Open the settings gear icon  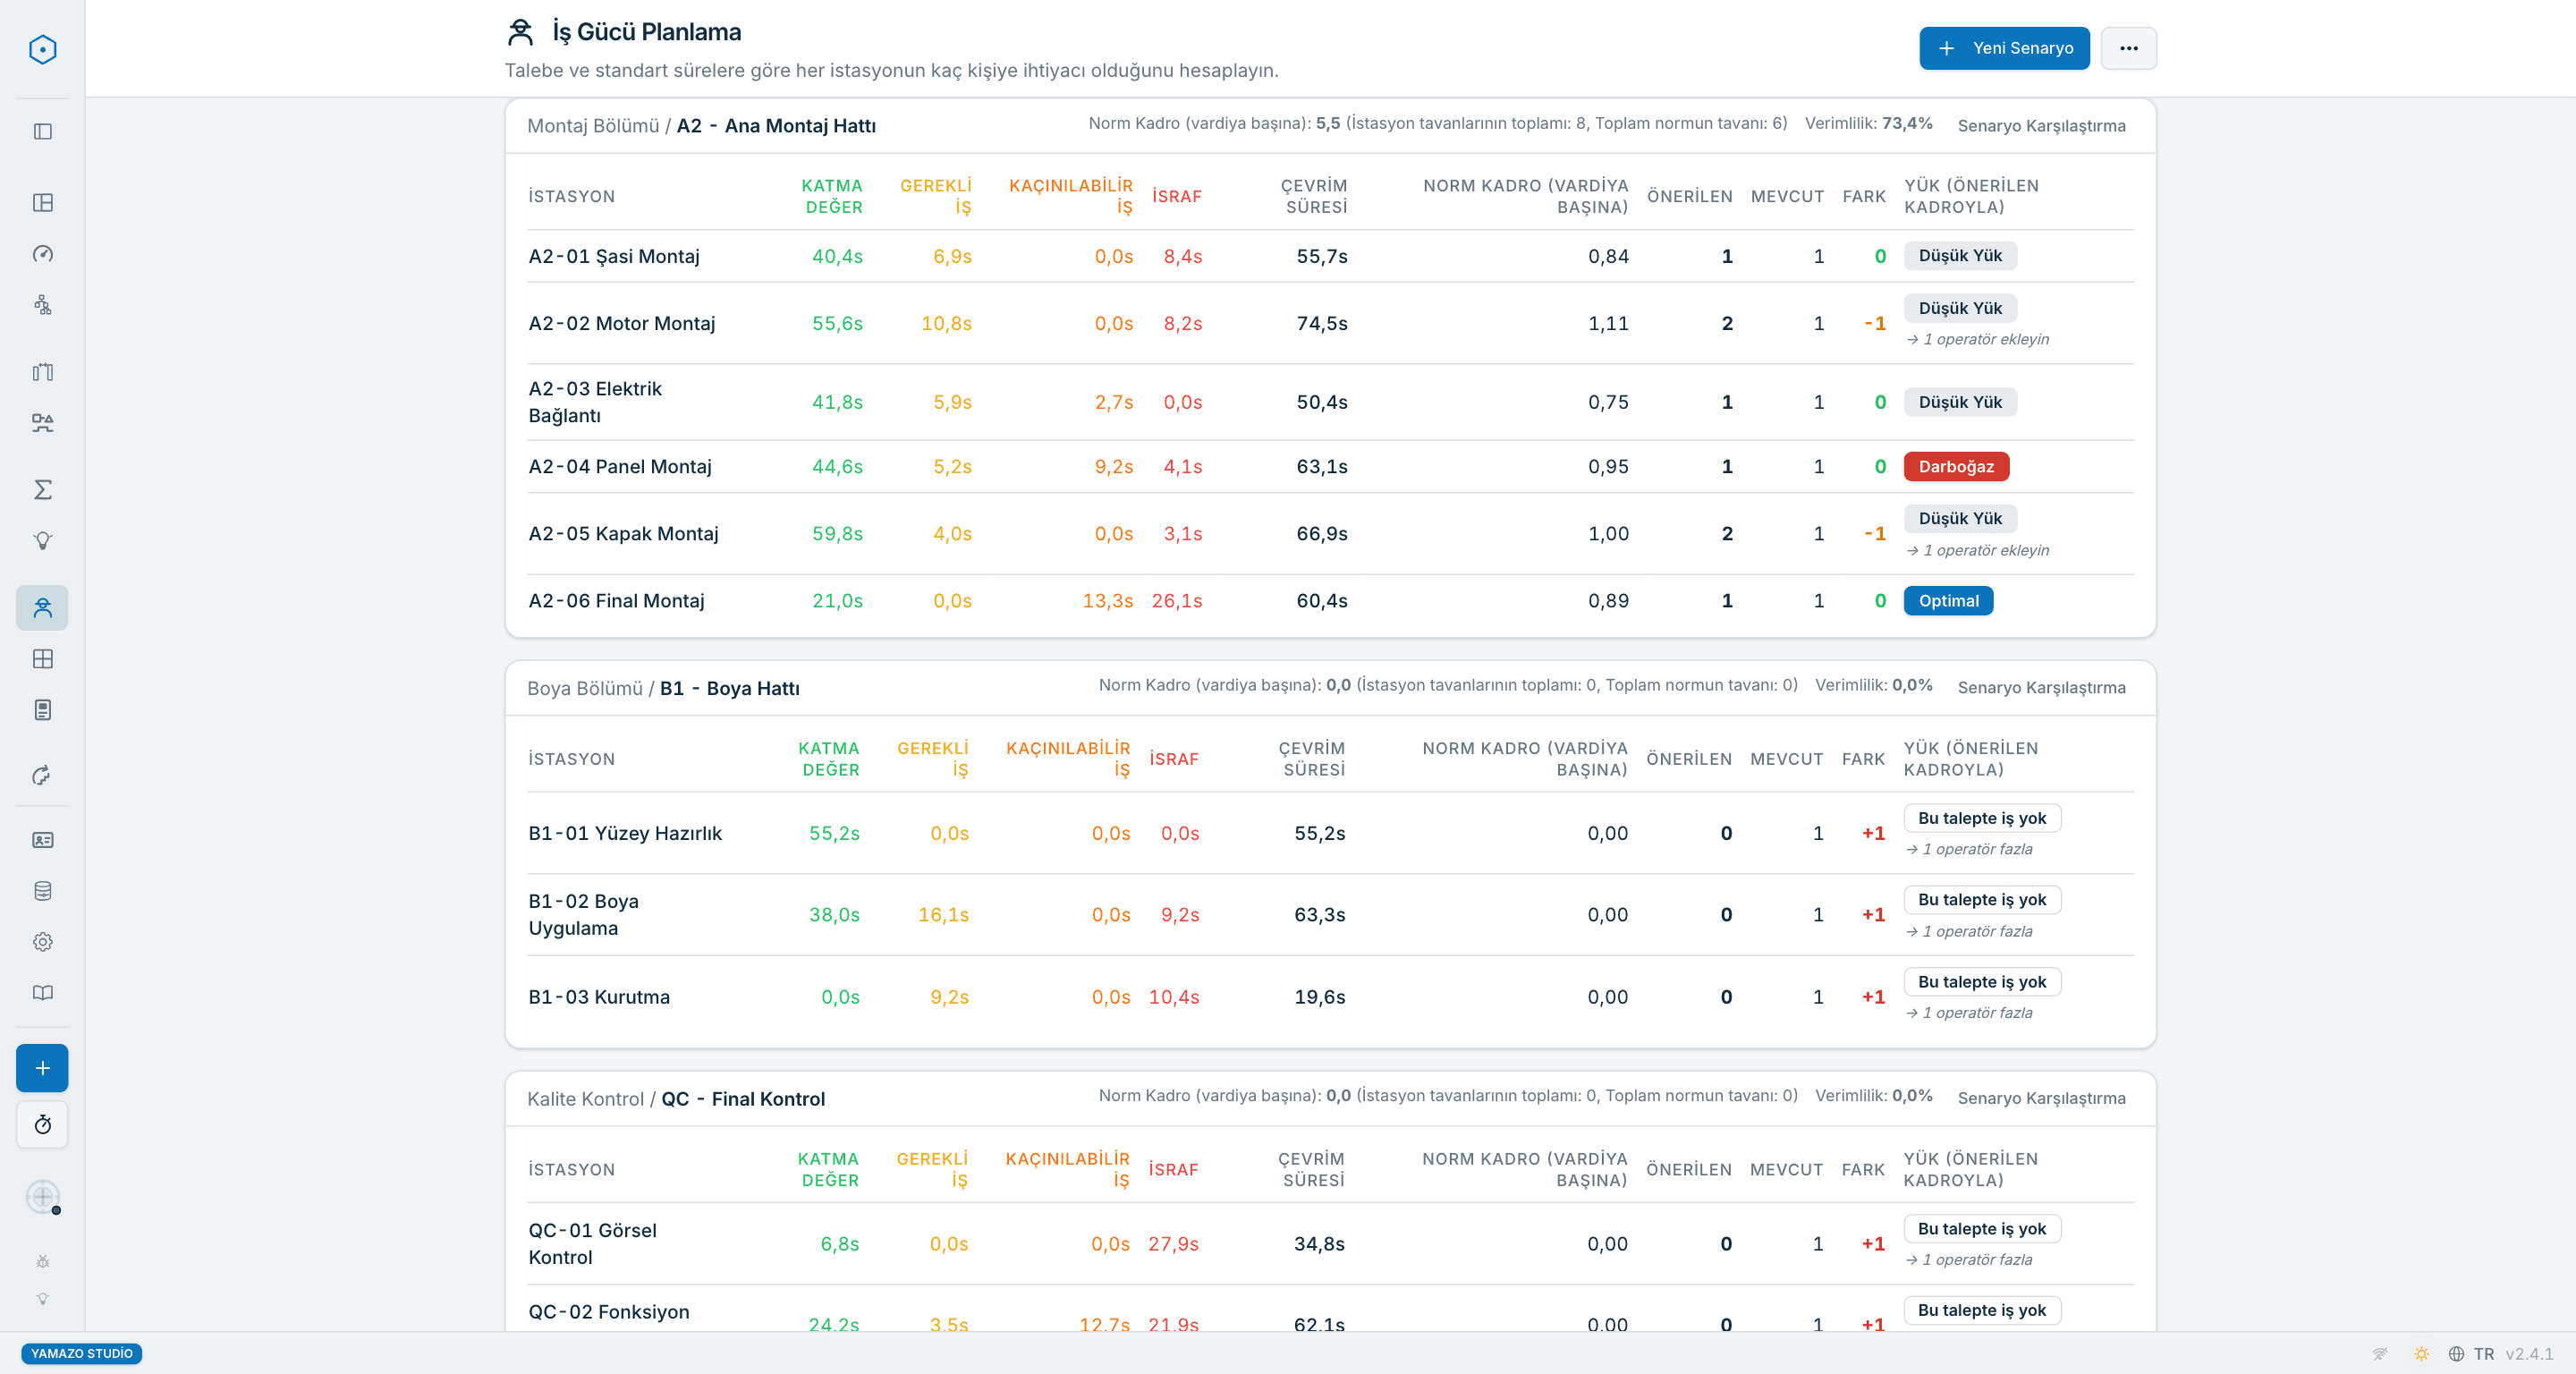tap(42, 941)
